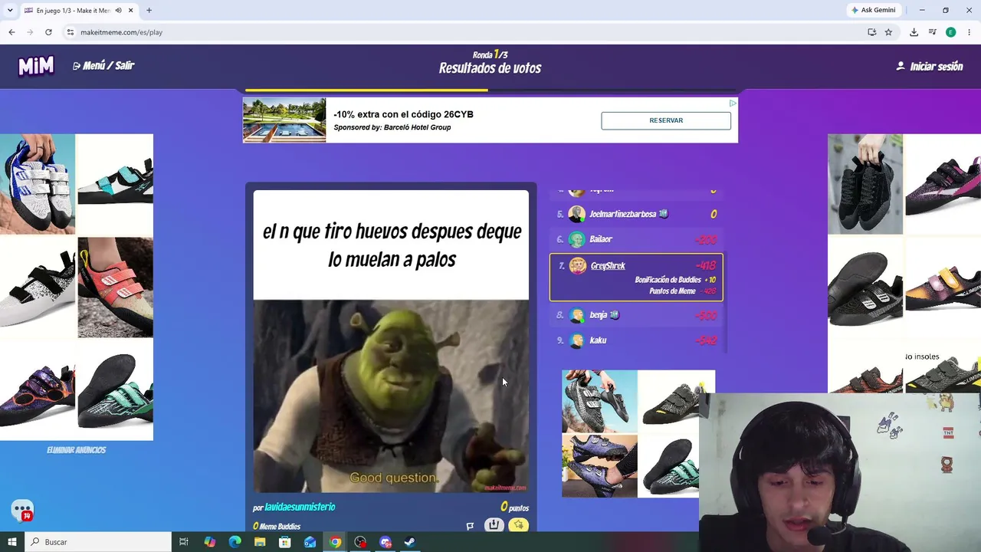
Task: Click the address bar URL field
Action: [x=460, y=32]
